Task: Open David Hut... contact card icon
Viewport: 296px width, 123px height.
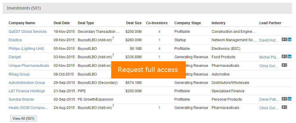Action: [x=284, y=39]
